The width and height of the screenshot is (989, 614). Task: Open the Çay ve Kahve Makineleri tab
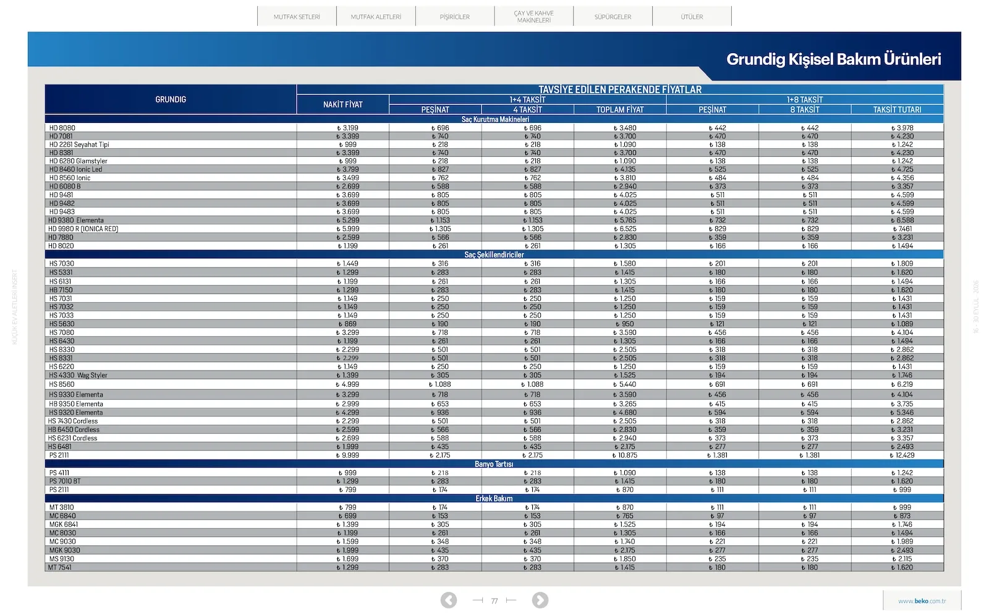click(x=534, y=17)
